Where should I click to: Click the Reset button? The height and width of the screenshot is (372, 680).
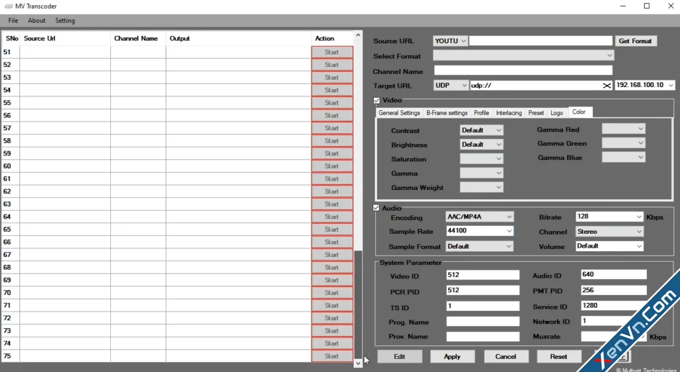pyautogui.click(x=558, y=357)
